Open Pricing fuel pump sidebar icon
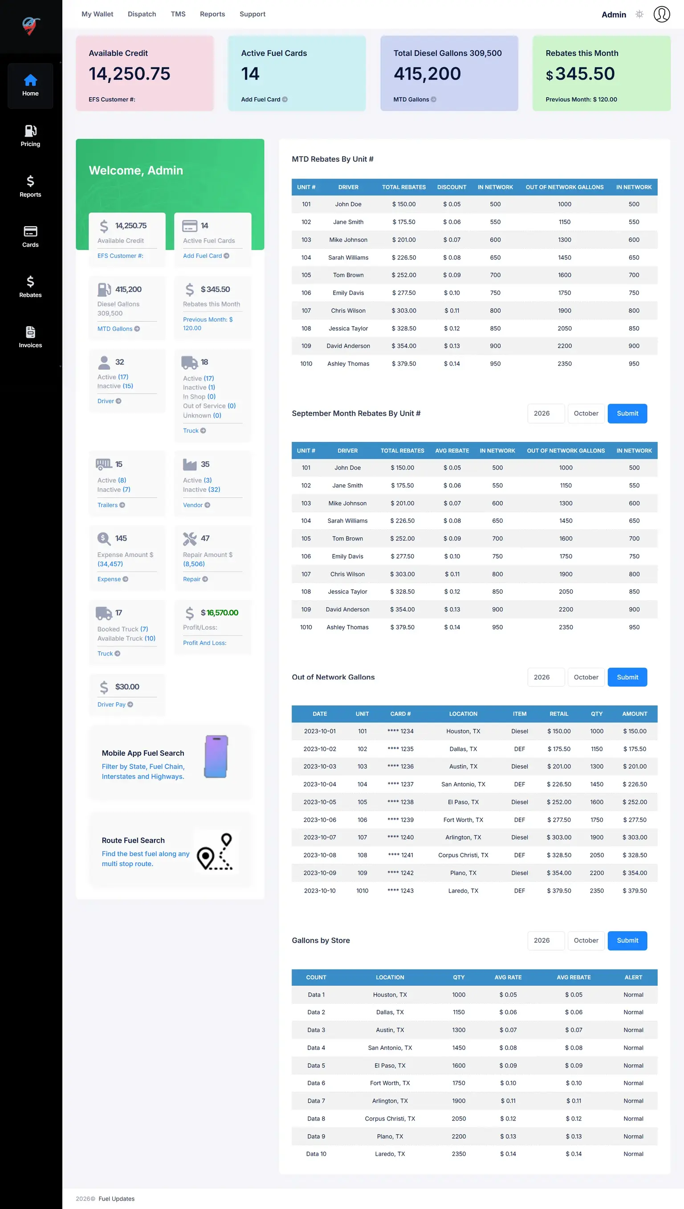Image resolution: width=684 pixels, height=1209 pixels. 31,130
